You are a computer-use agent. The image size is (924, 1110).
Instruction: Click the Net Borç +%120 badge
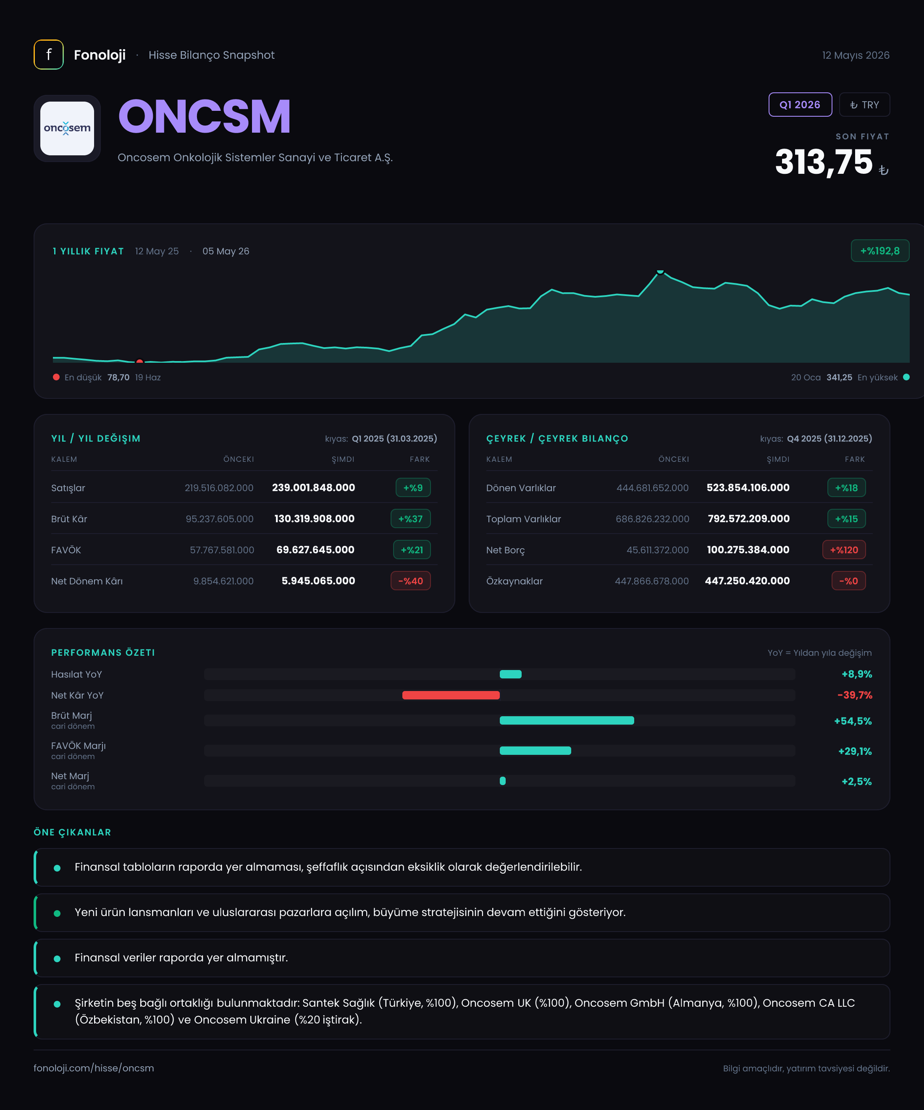click(x=844, y=550)
